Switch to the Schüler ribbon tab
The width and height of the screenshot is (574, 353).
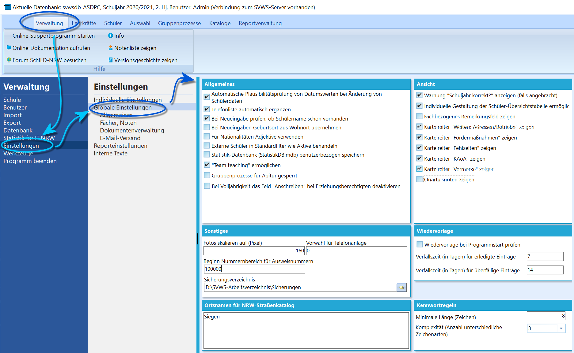click(x=113, y=23)
